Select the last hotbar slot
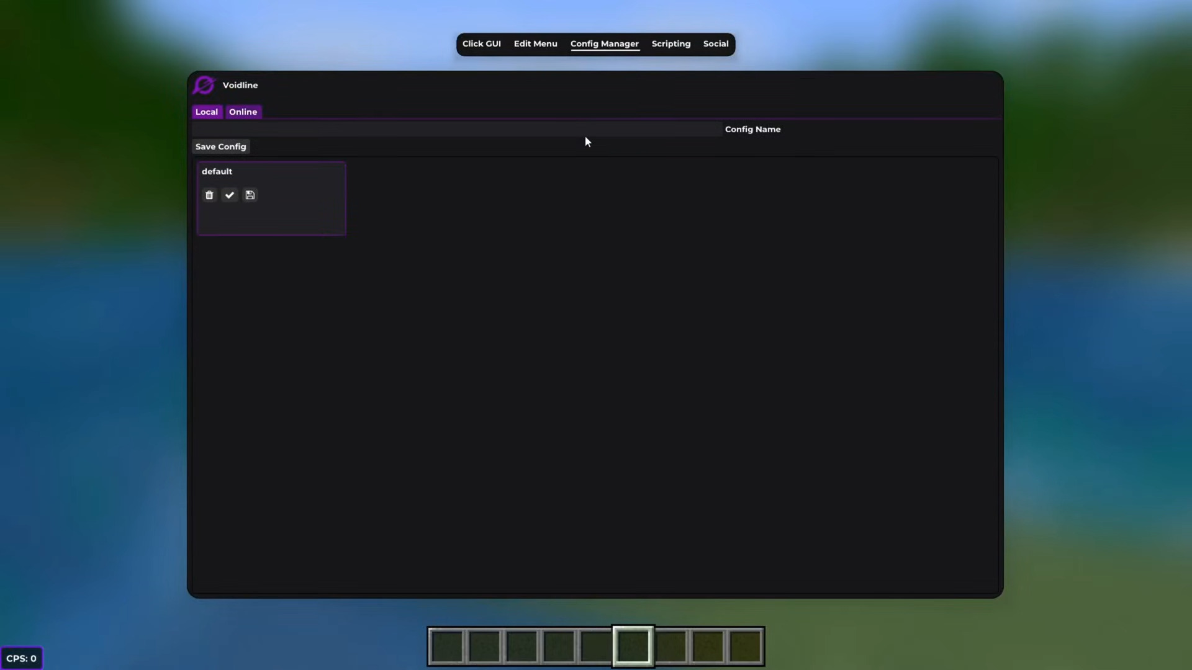The image size is (1192, 670). point(745,646)
